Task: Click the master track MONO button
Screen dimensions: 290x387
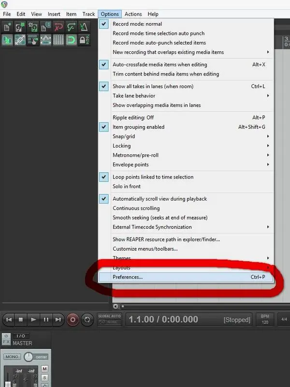Action: (12, 357)
